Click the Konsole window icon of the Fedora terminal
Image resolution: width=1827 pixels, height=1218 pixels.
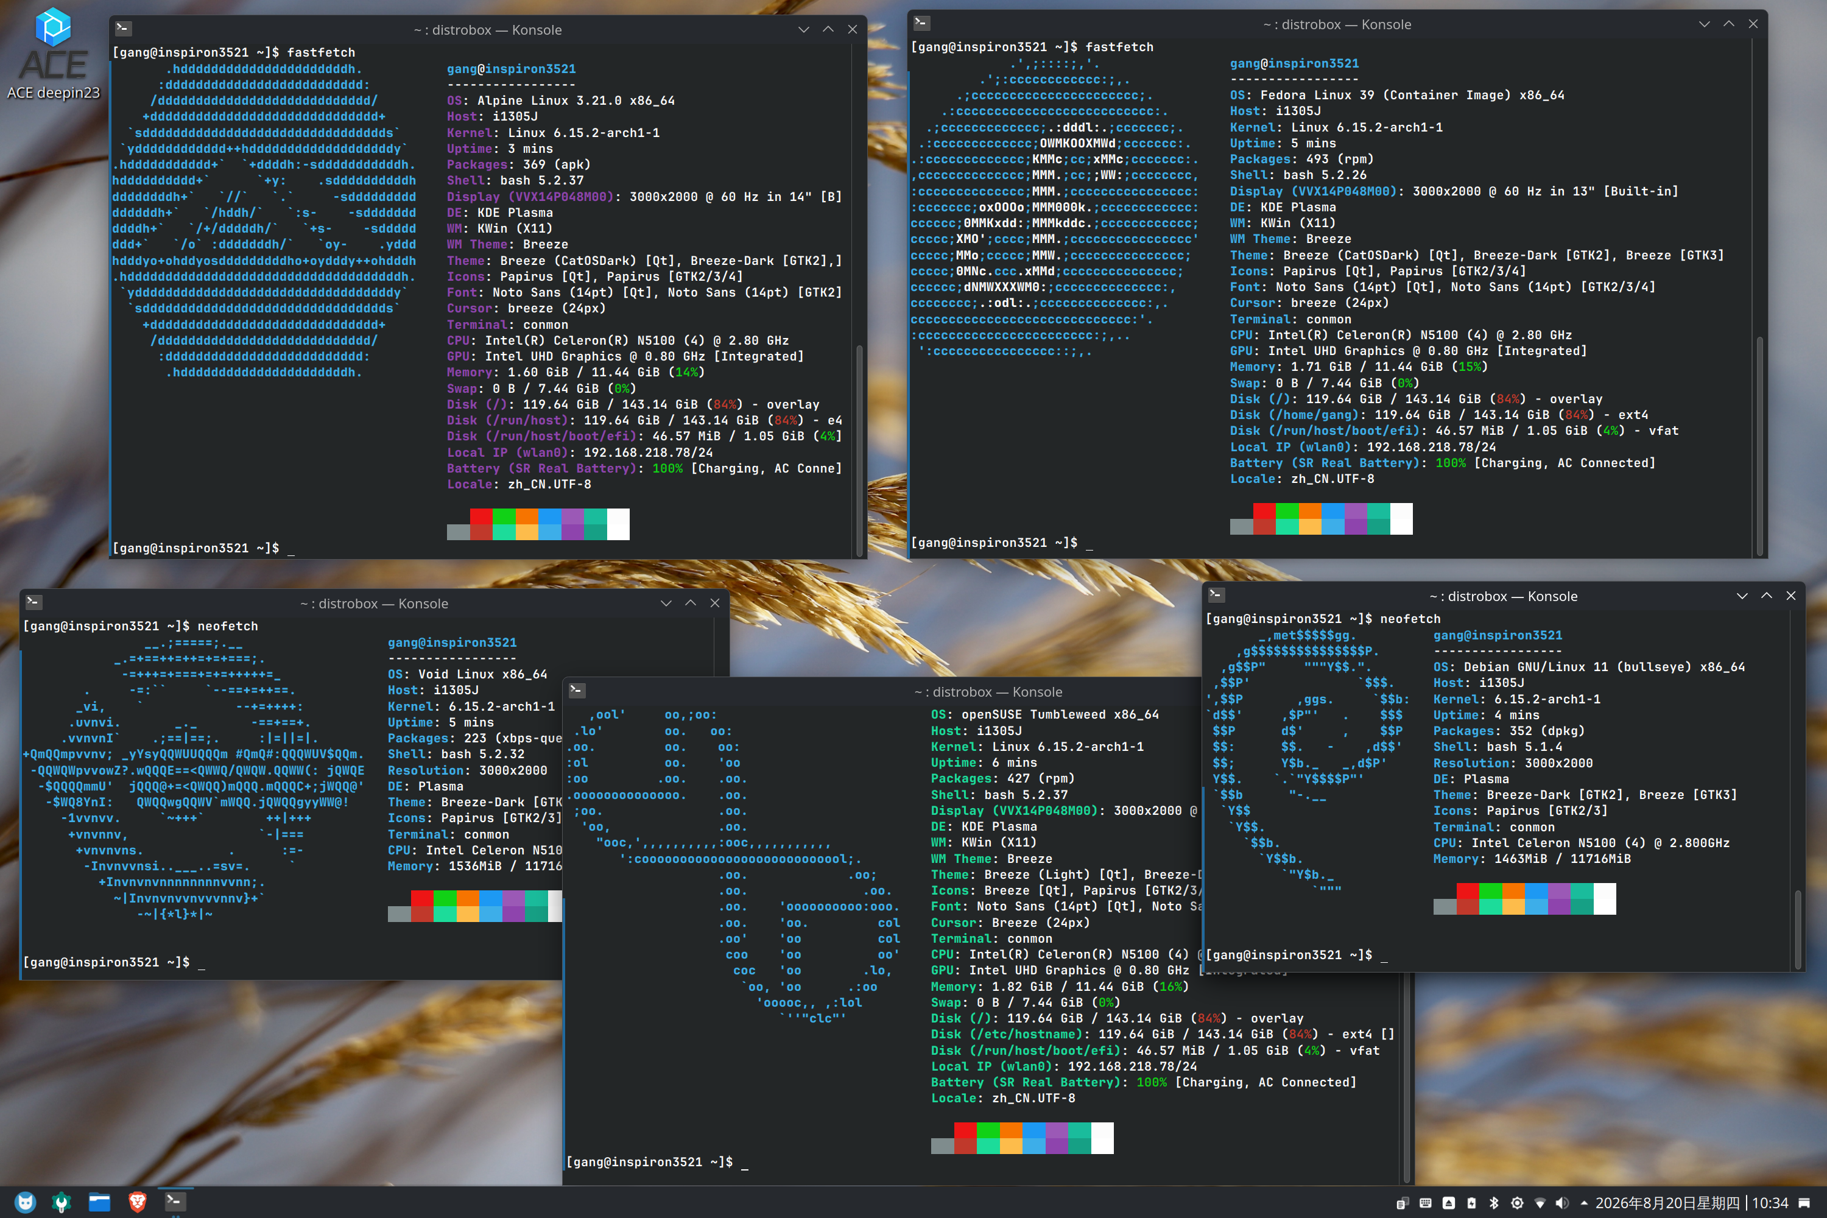(x=921, y=23)
